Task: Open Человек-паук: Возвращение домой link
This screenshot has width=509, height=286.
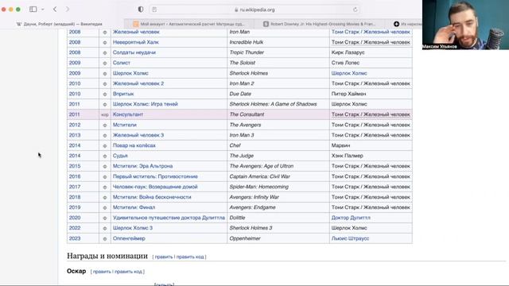Action: click(155, 187)
